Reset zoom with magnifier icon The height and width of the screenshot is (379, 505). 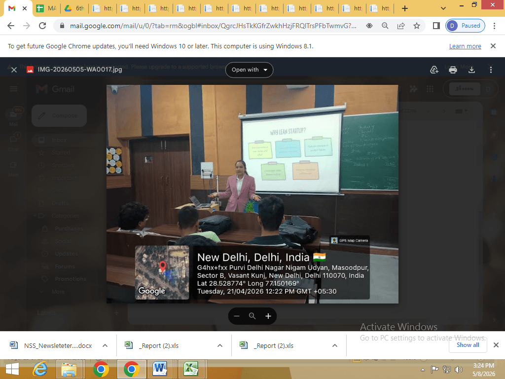pyautogui.click(x=252, y=316)
